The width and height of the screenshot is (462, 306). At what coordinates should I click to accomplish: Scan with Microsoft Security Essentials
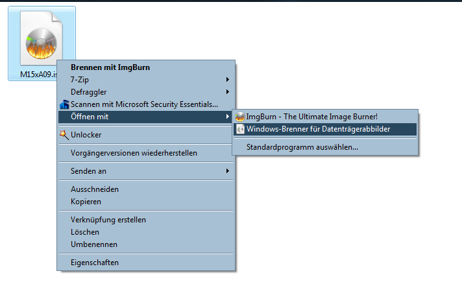point(147,104)
